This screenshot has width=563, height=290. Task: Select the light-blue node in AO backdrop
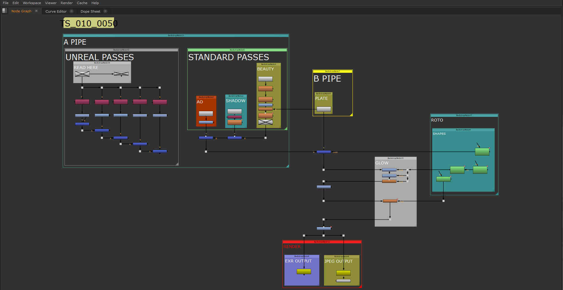pos(206,122)
